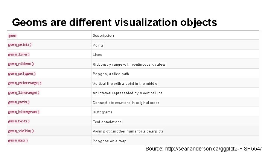Click the geom_histogram() cell
The image size is (271, 152).
(x=23, y=112)
